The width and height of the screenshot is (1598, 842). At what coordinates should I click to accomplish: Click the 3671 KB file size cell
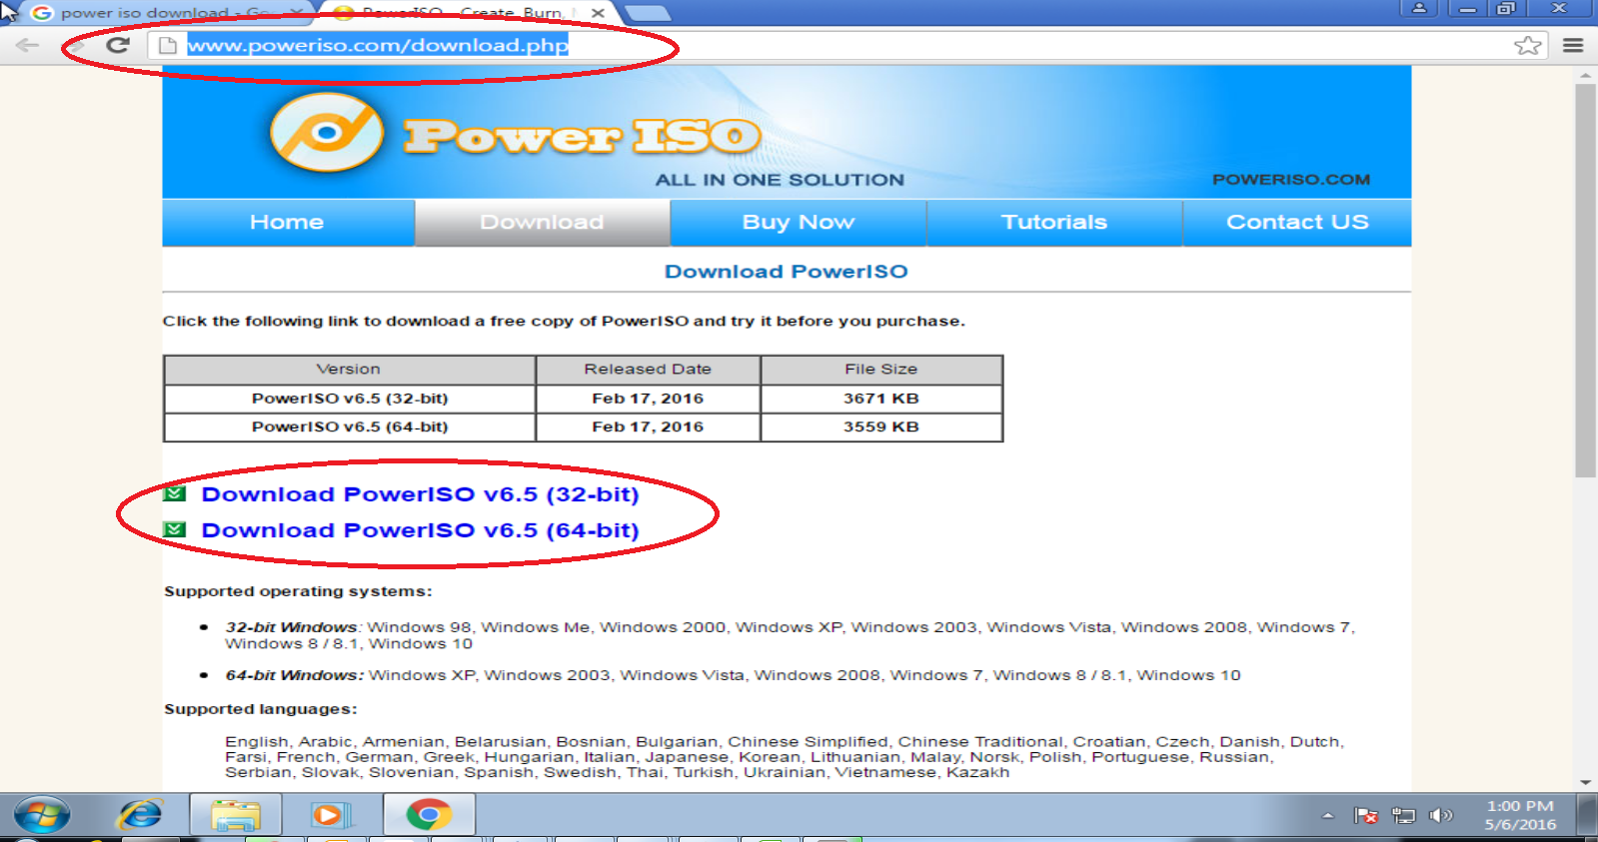[881, 399]
